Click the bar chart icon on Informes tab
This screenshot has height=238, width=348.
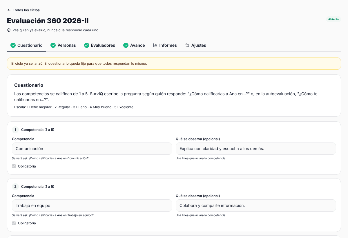coord(155,45)
